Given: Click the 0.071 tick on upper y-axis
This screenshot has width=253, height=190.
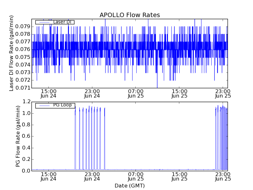Looking at the screenshot, I should click(x=23, y=88).
